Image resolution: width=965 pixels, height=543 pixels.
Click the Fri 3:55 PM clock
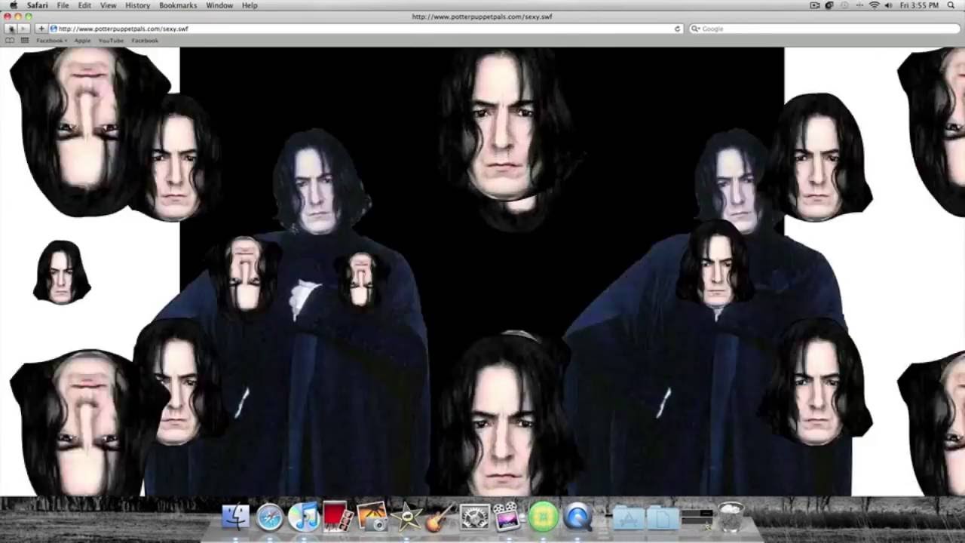click(x=919, y=5)
